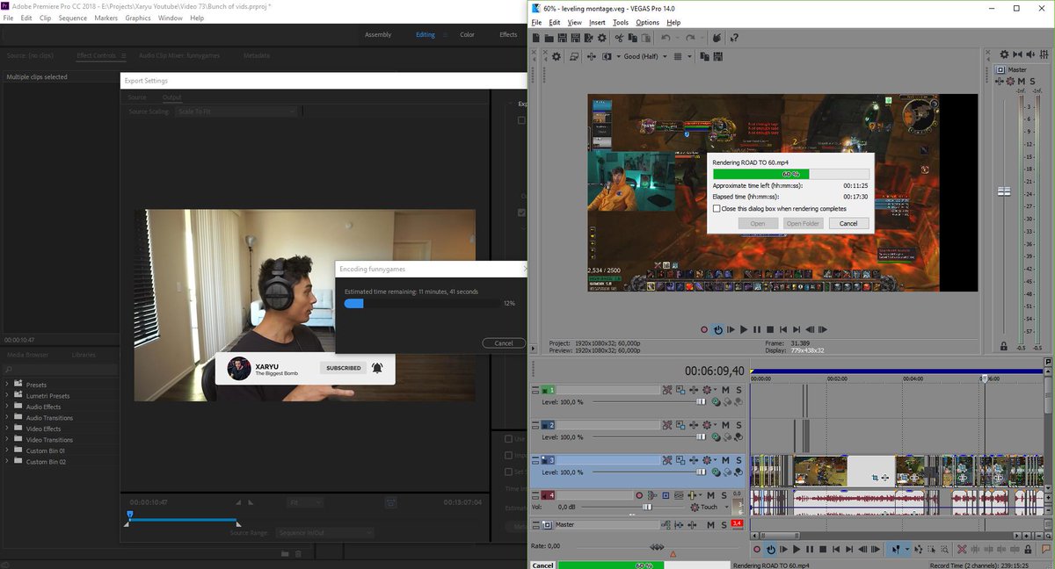This screenshot has width=1055, height=569.
Task: Open the Libraries panel in Premiere
Action: pos(84,355)
